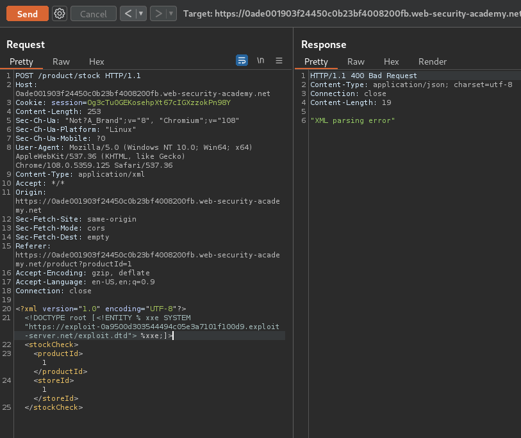The height and width of the screenshot is (438, 521).
Task: Click the exploit.dtd %xxe; line
Action: (99, 336)
